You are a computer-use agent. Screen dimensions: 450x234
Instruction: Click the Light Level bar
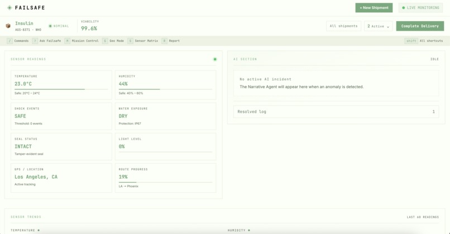(x=166, y=151)
